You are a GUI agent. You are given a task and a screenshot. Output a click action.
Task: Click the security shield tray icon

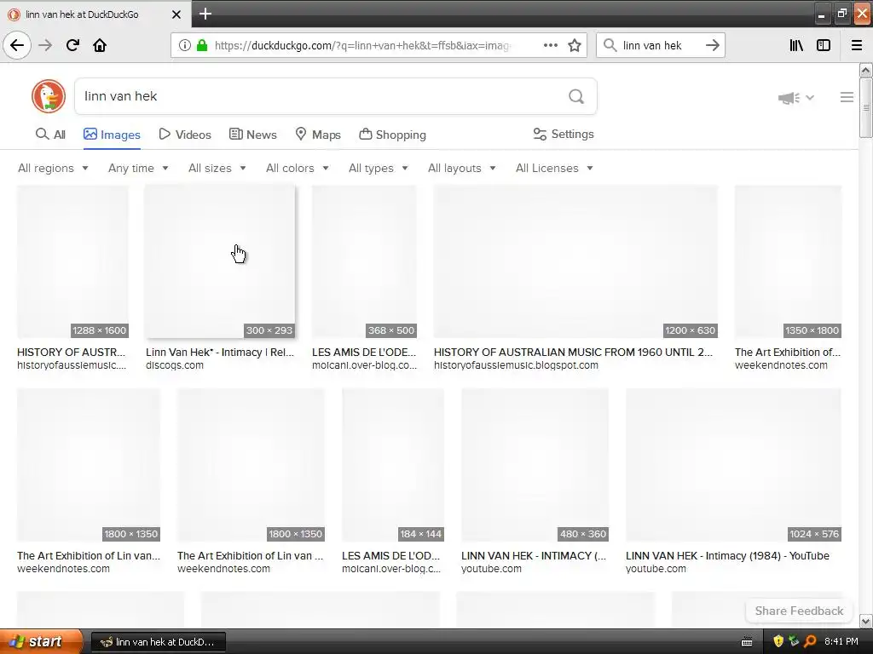[x=778, y=642]
